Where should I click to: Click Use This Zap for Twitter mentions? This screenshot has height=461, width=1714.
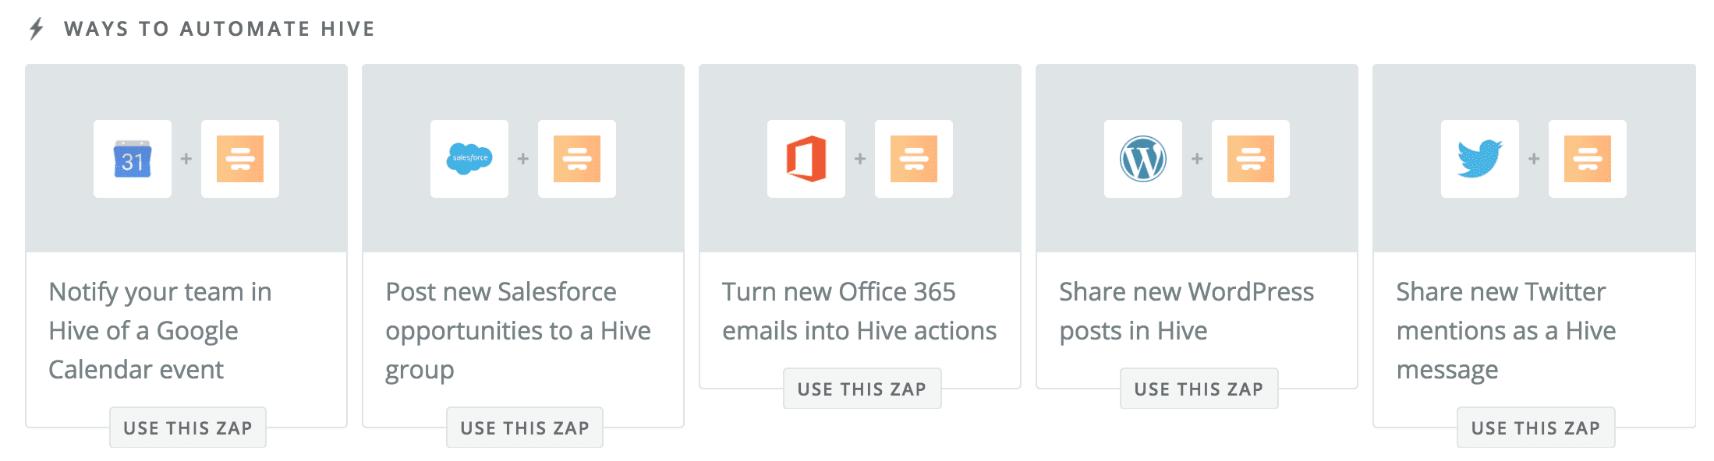pyautogui.click(x=1535, y=428)
